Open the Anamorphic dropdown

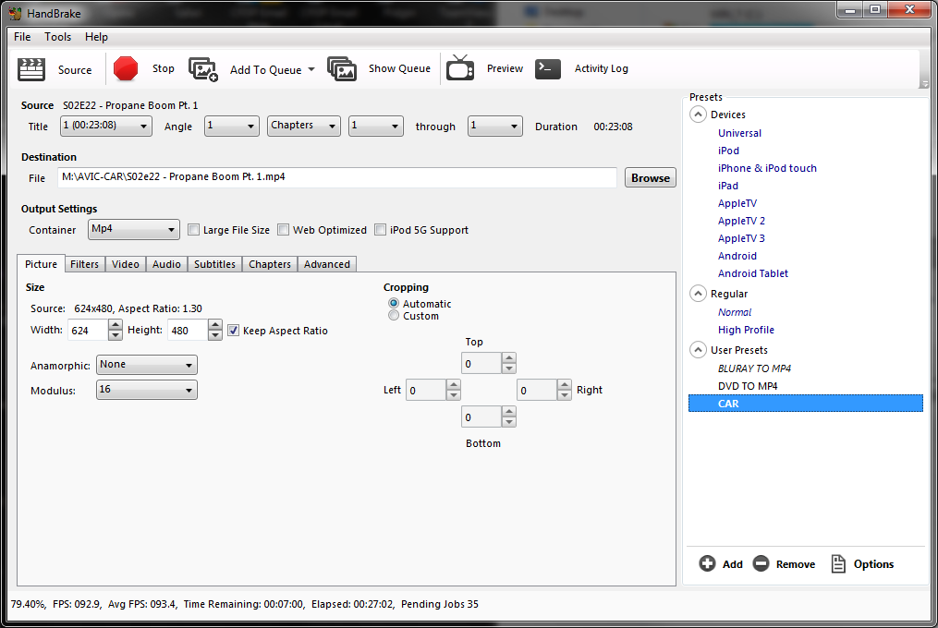coord(147,365)
